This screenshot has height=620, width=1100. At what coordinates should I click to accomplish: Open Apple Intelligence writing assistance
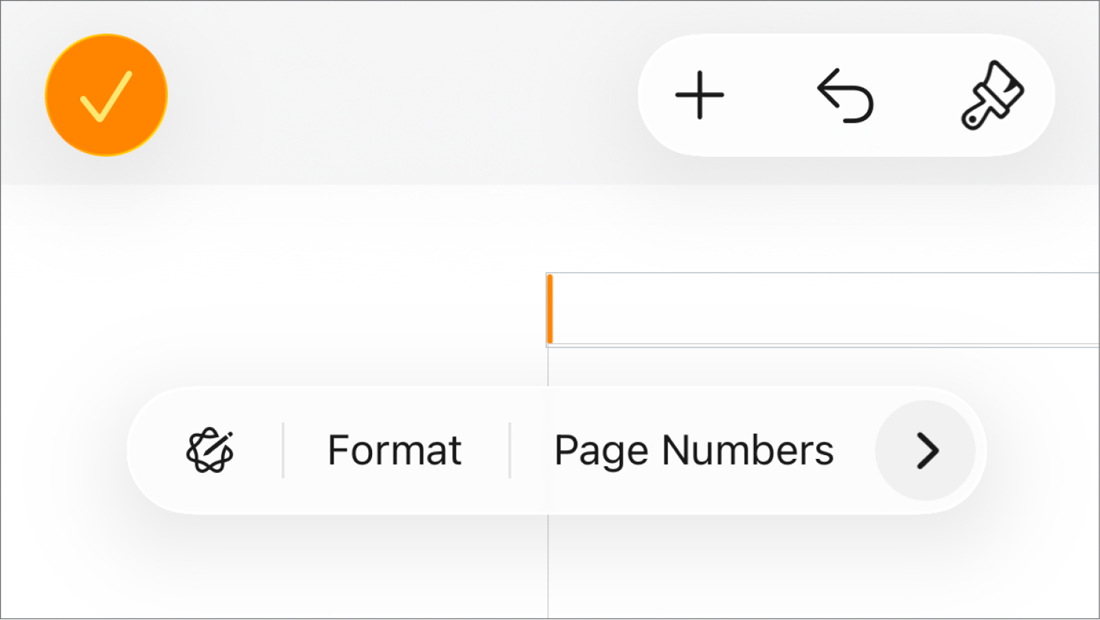210,449
